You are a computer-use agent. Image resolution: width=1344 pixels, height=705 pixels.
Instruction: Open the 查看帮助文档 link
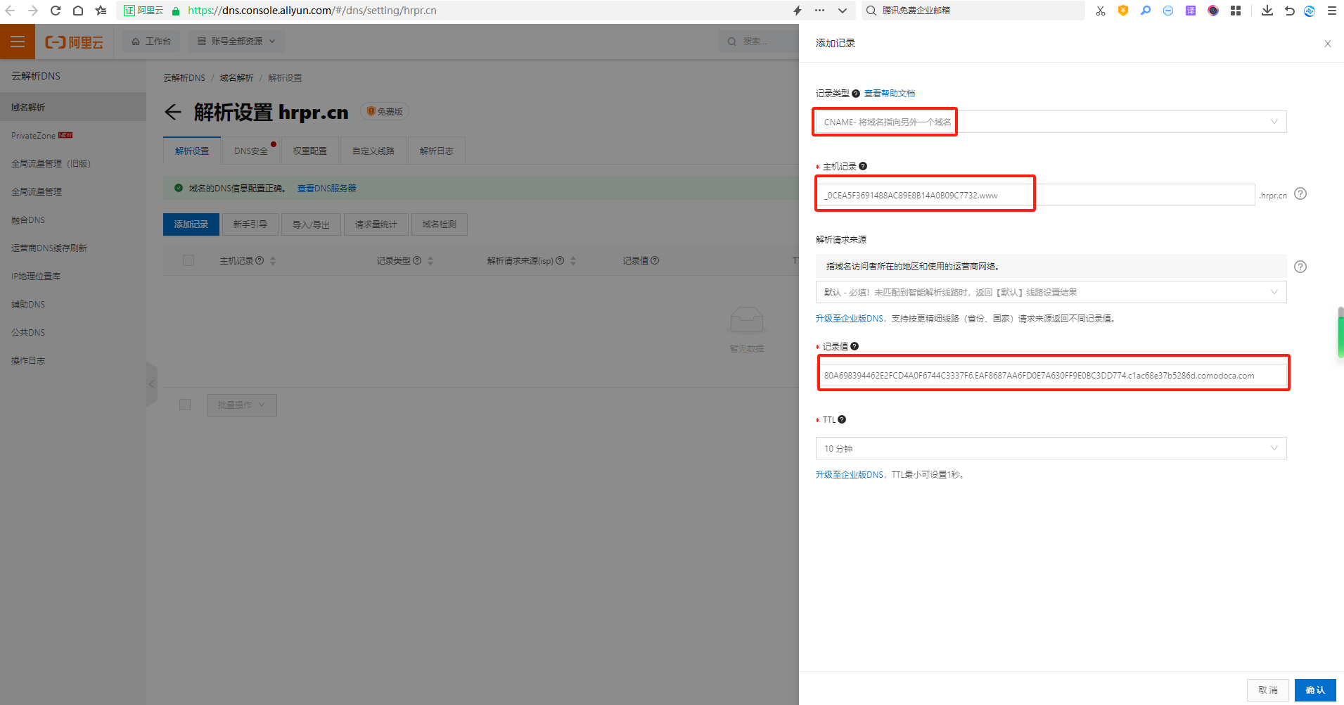[x=889, y=94]
